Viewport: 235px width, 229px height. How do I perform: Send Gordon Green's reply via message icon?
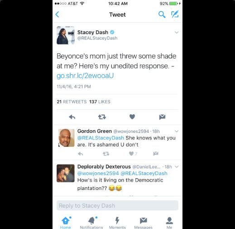(x=156, y=154)
